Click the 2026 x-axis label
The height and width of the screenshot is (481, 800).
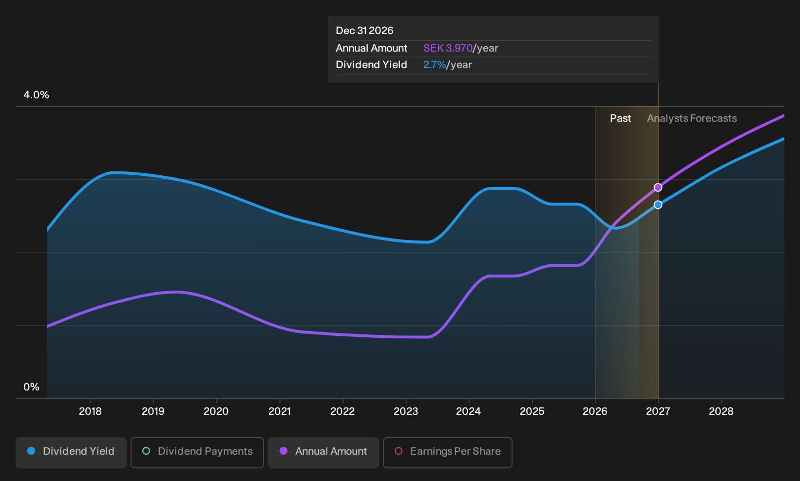pyautogui.click(x=595, y=411)
